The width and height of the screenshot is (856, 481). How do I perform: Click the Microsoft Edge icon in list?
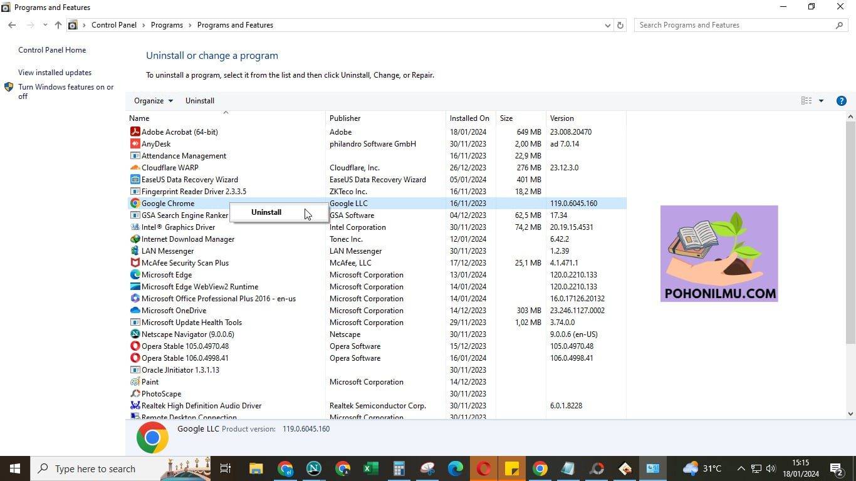[135, 274]
